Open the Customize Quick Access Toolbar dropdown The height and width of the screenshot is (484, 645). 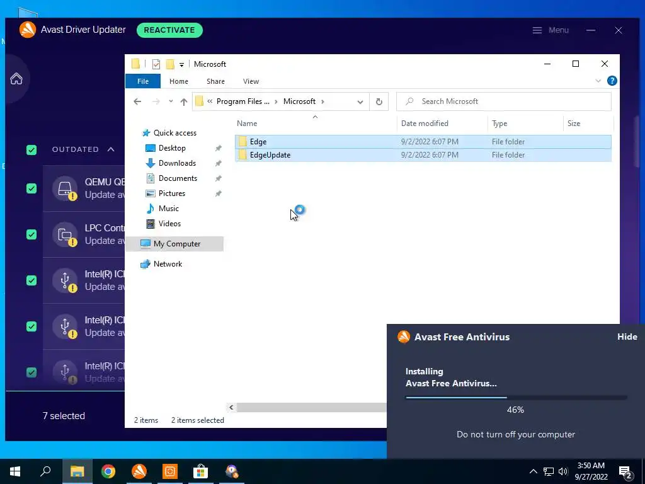point(181,65)
